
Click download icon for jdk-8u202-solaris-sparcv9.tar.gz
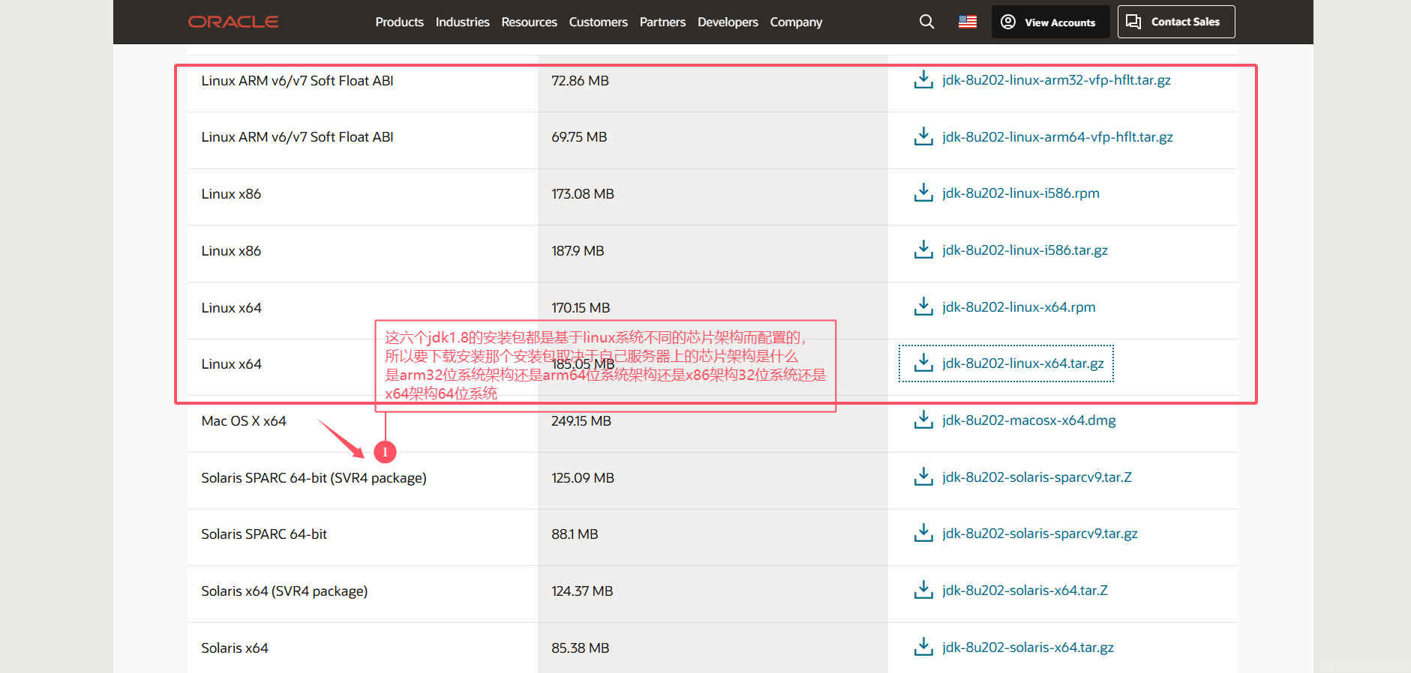pyautogui.click(x=923, y=533)
